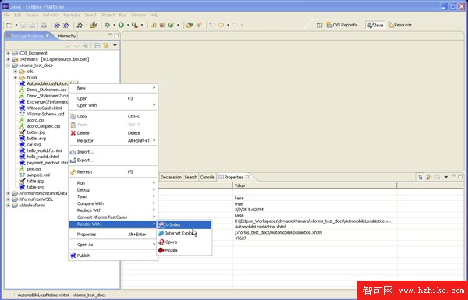Viewport: 468px width, 300px height.
Task: Click the External Tools run icon
Action: [135, 26]
